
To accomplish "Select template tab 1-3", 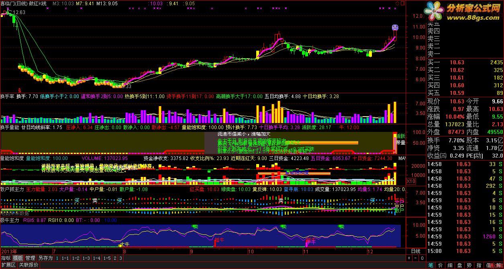I will click(x=86, y=258).
